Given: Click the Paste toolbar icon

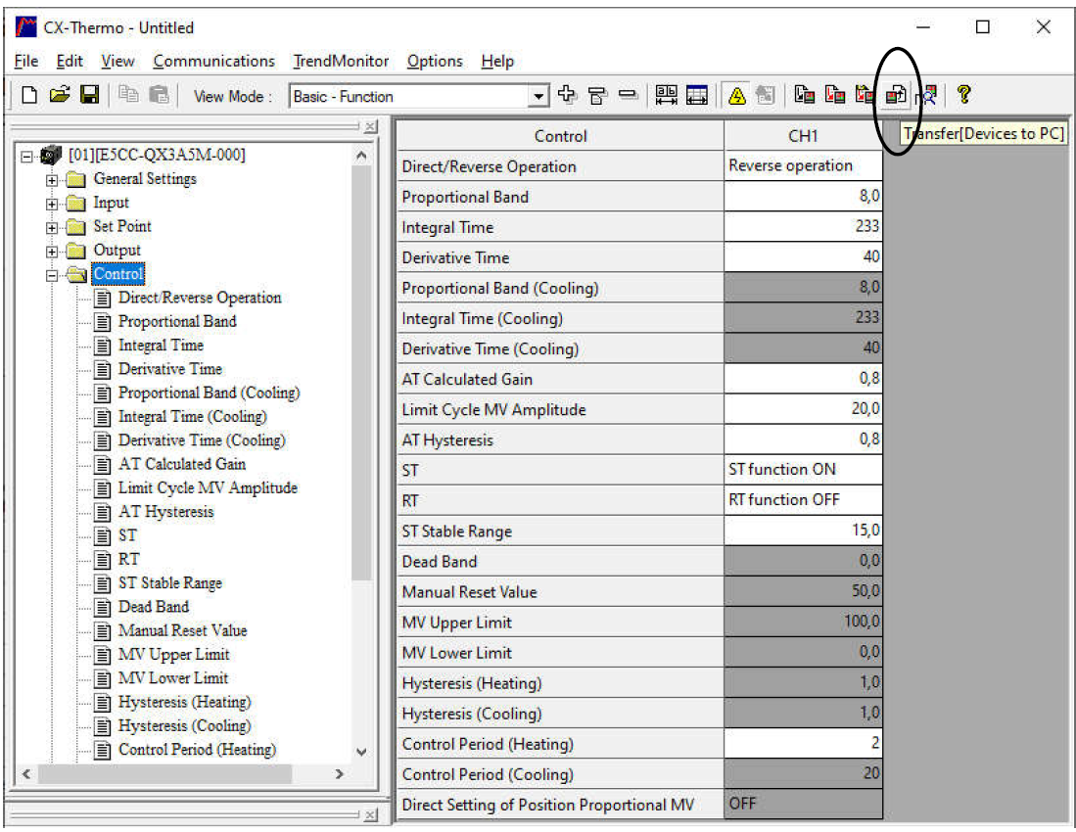Looking at the screenshot, I should (x=159, y=95).
